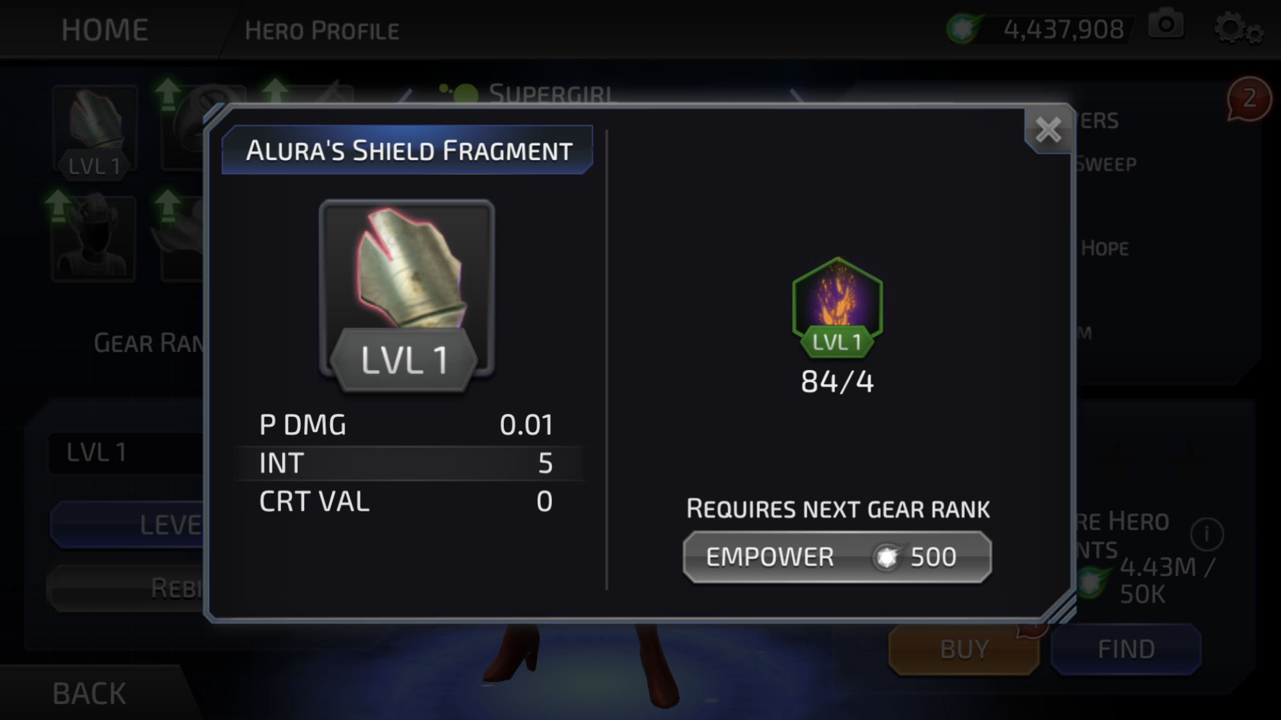Tap the BACK button
This screenshot has height=720, width=1281.
click(x=90, y=693)
